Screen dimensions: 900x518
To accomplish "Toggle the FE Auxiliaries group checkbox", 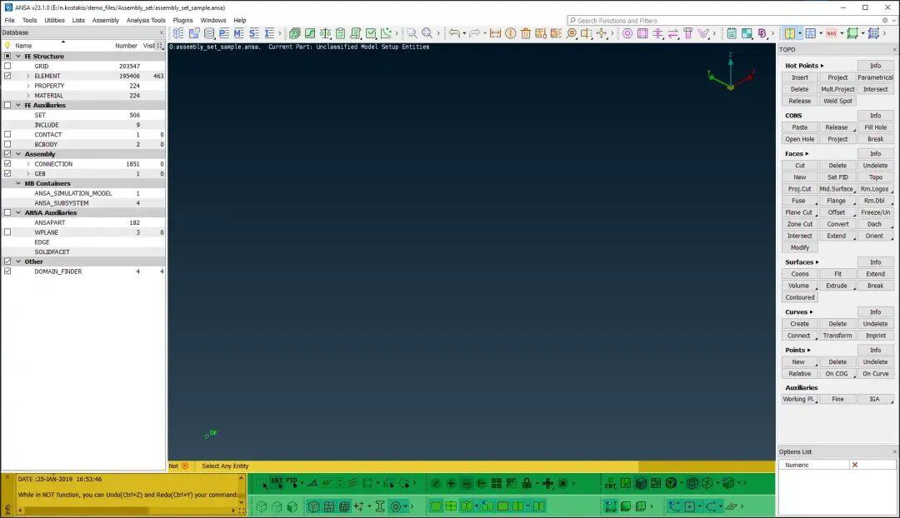I will [7, 105].
